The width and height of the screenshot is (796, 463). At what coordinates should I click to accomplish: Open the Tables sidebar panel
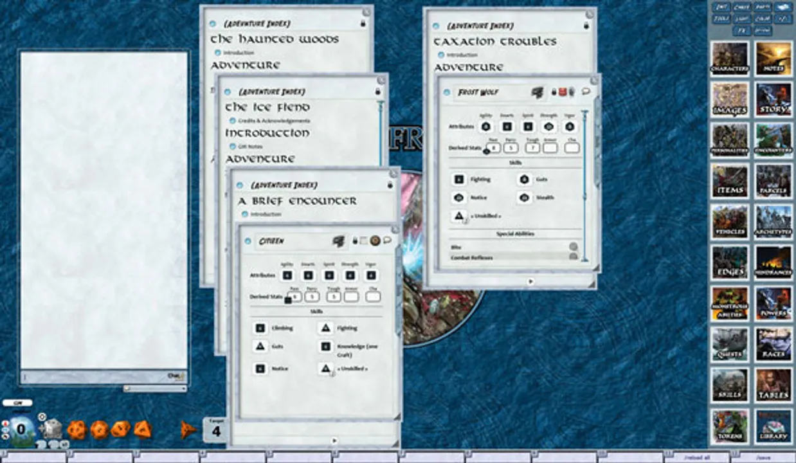pos(773,385)
